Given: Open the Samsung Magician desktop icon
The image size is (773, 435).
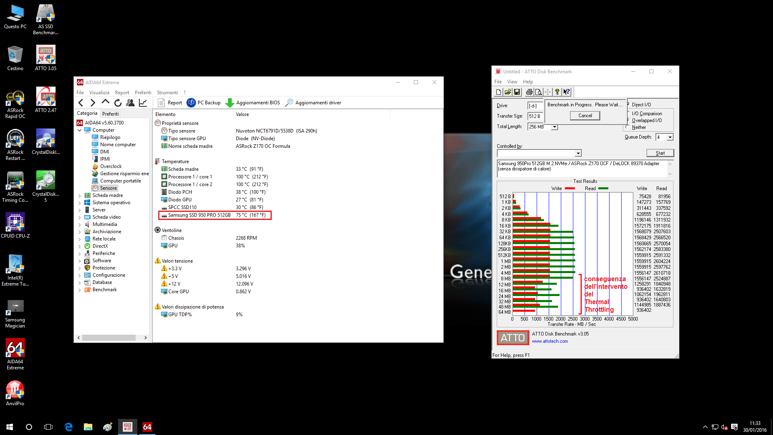Looking at the screenshot, I should tap(15, 313).
